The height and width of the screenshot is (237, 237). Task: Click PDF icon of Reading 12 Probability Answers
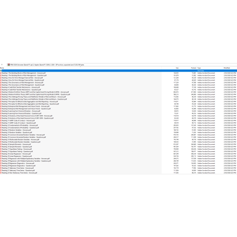click(1, 125)
